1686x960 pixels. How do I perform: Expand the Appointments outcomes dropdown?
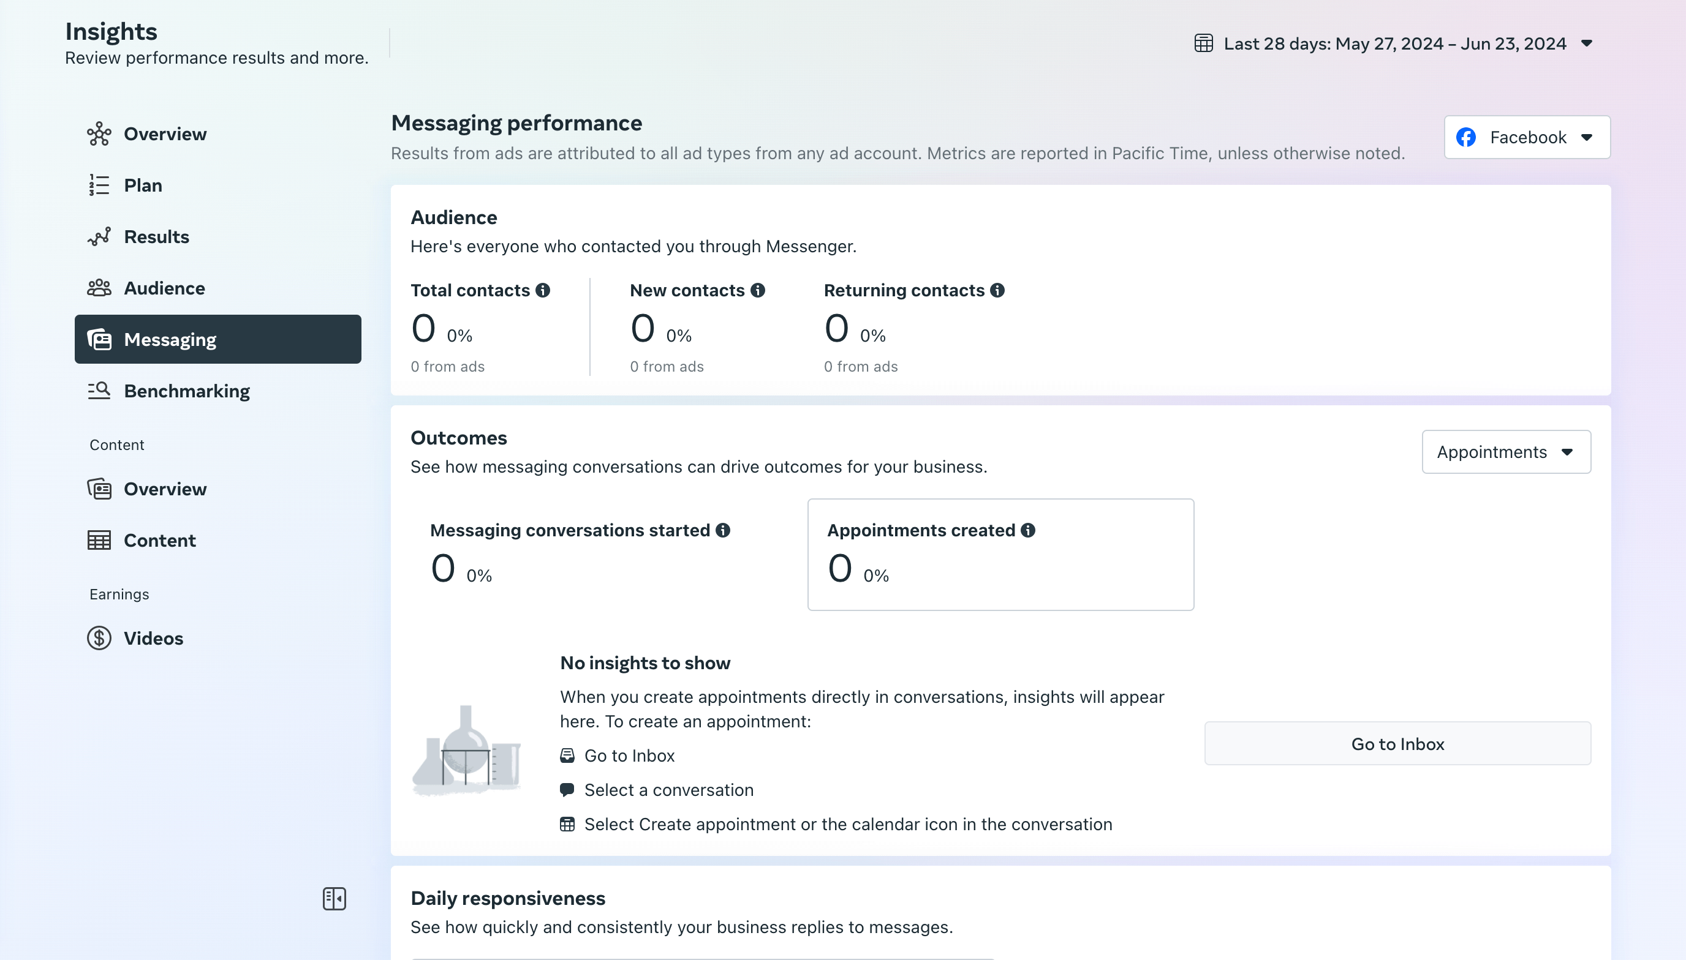(x=1506, y=452)
